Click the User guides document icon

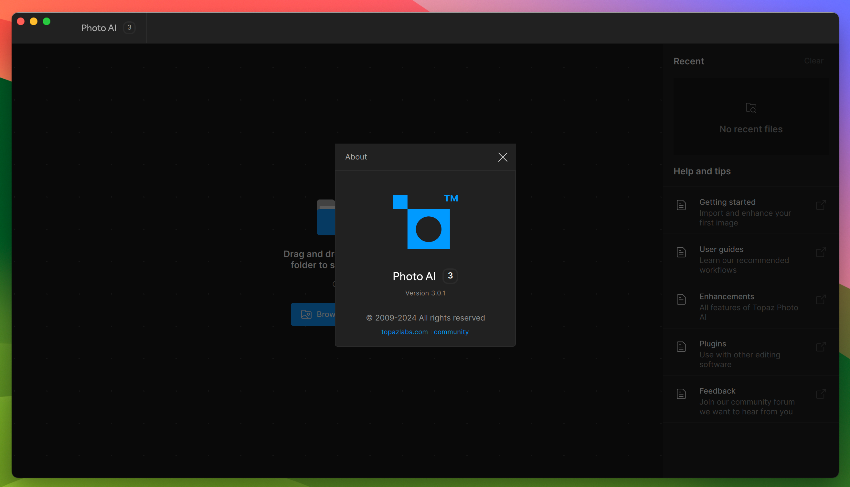[x=681, y=252]
